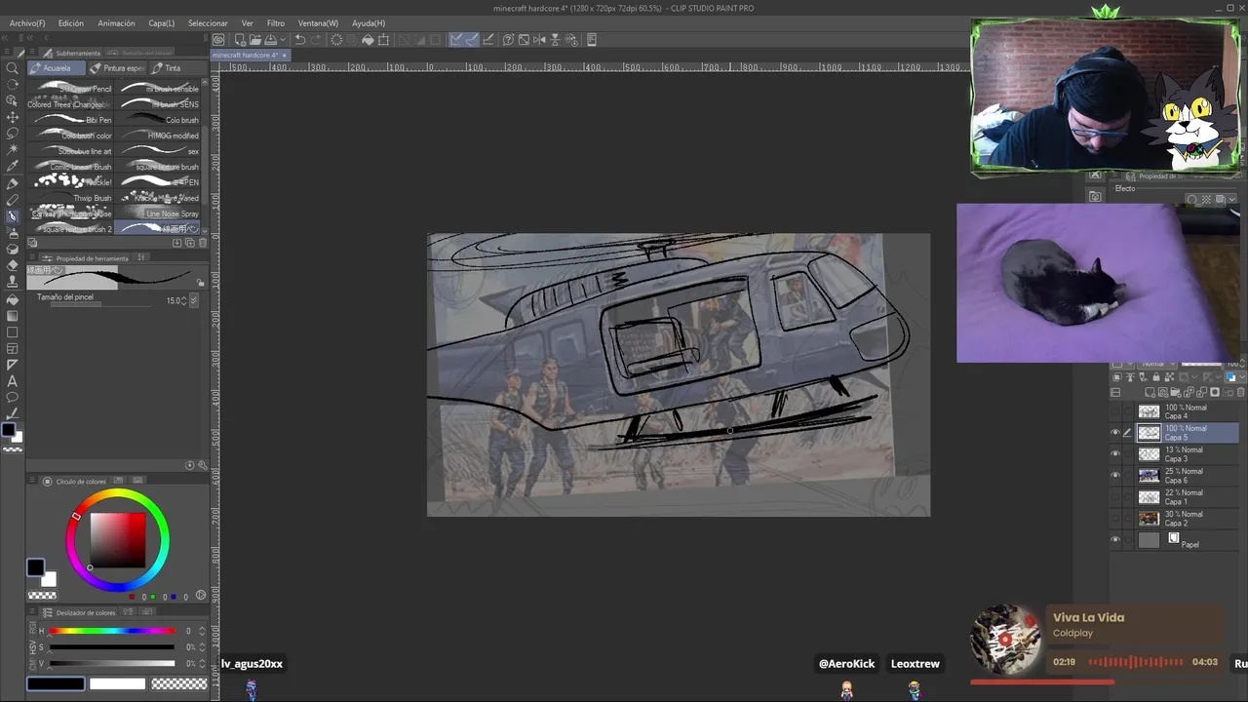Select the Pencil tool in toolbar
This screenshot has width=1248, height=702.
pyautogui.click(x=13, y=200)
